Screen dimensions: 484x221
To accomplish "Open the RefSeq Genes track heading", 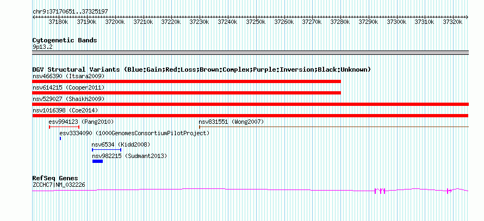I will 55,179.
